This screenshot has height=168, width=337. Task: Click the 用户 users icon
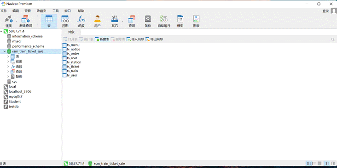97,22
